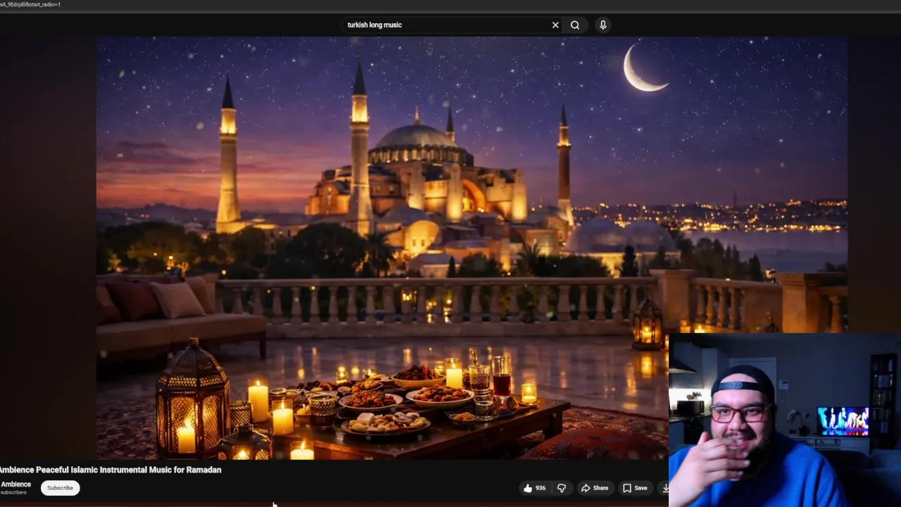Click the webcam overlay of the man
The width and height of the screenshot is (901, 507).
click(784, 420)
